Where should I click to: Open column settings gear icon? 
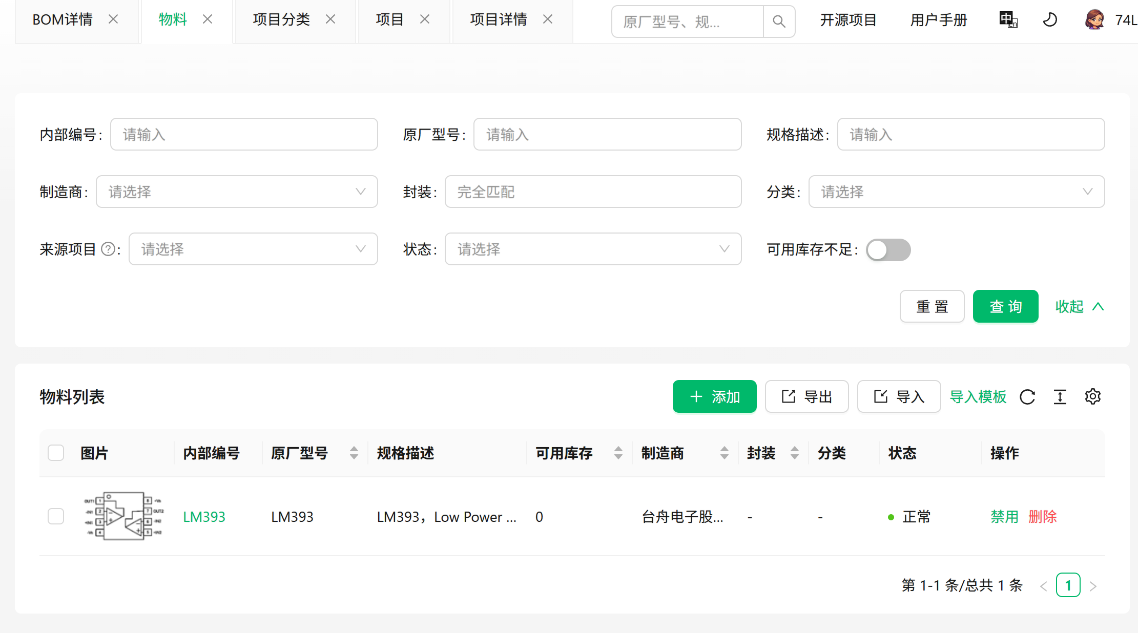coord(1092,396)
